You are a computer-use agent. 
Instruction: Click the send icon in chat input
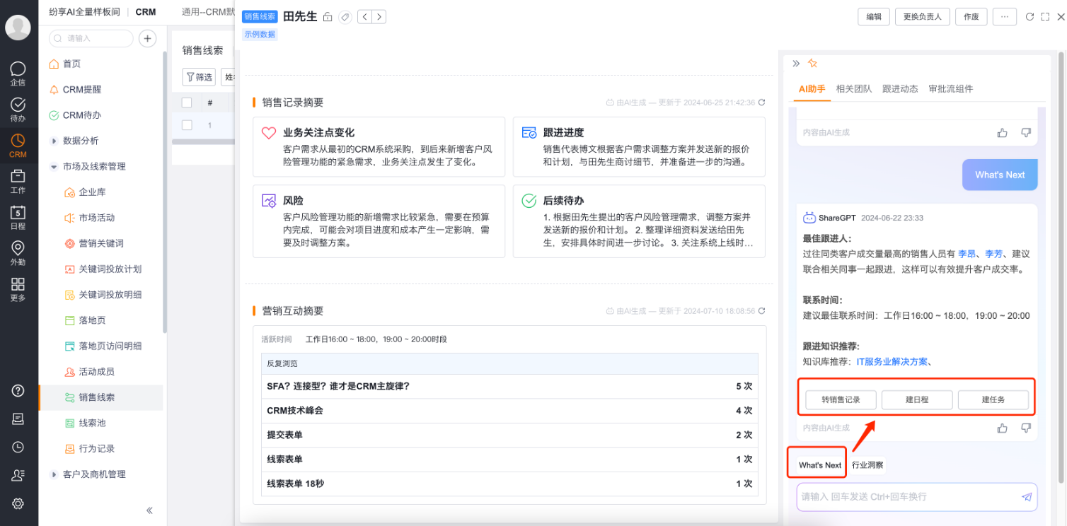(x=1027, y=497)
